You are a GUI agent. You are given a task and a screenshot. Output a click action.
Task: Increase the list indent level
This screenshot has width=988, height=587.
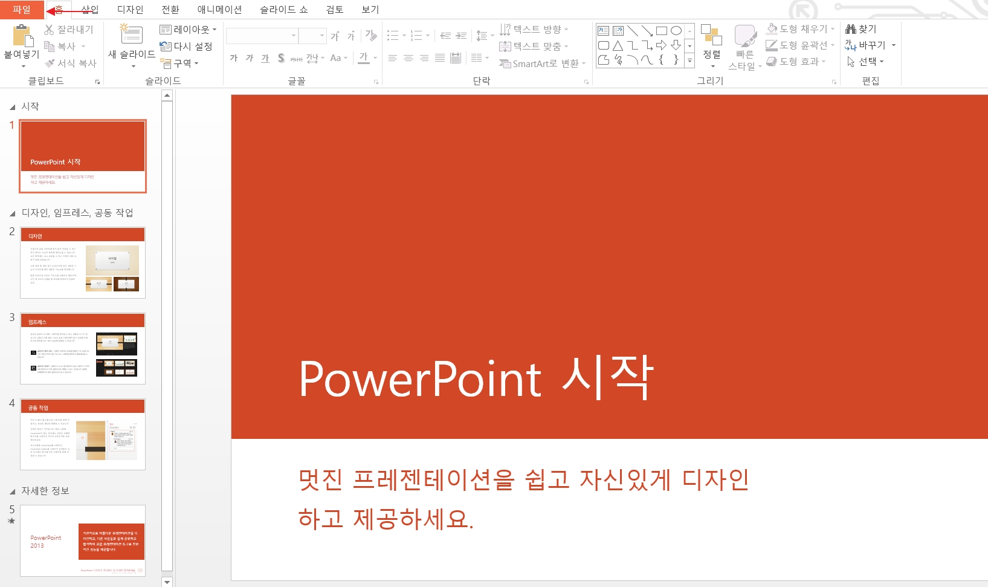click(461, 36)
